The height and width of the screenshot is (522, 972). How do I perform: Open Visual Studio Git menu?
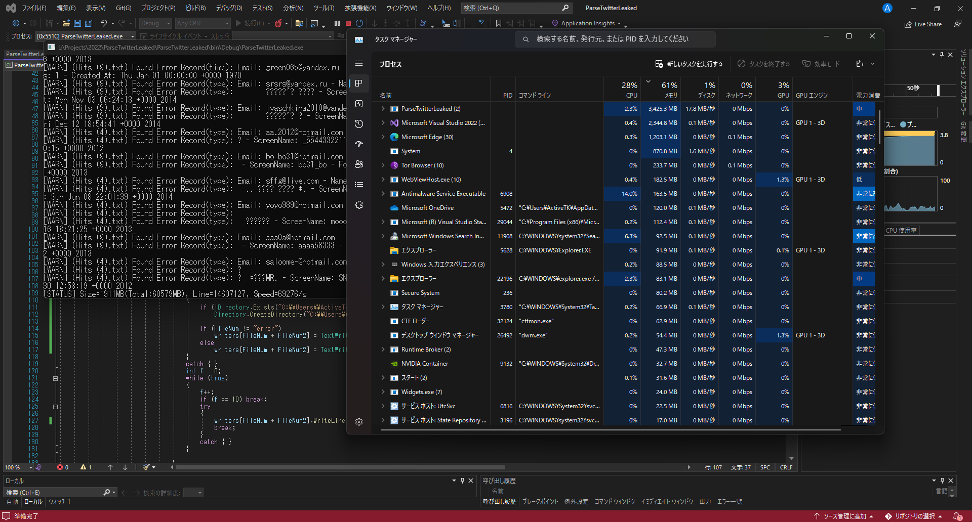[x=123, y=8]
